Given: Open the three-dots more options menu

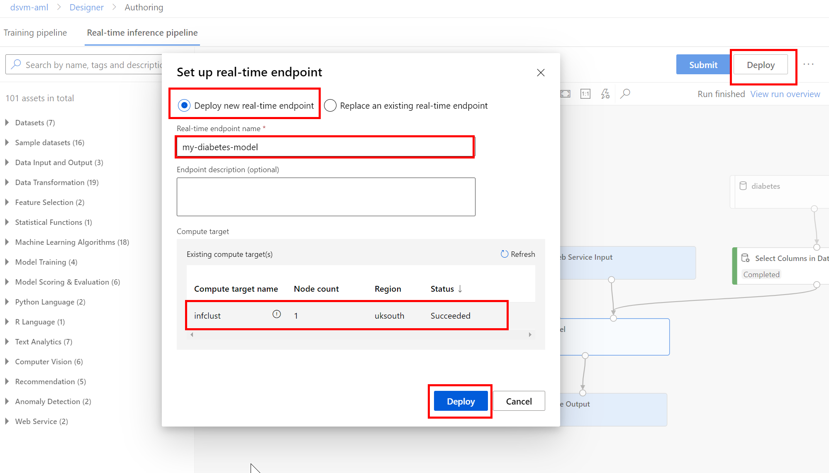Looking at the screenshot, I should (808, 64).
